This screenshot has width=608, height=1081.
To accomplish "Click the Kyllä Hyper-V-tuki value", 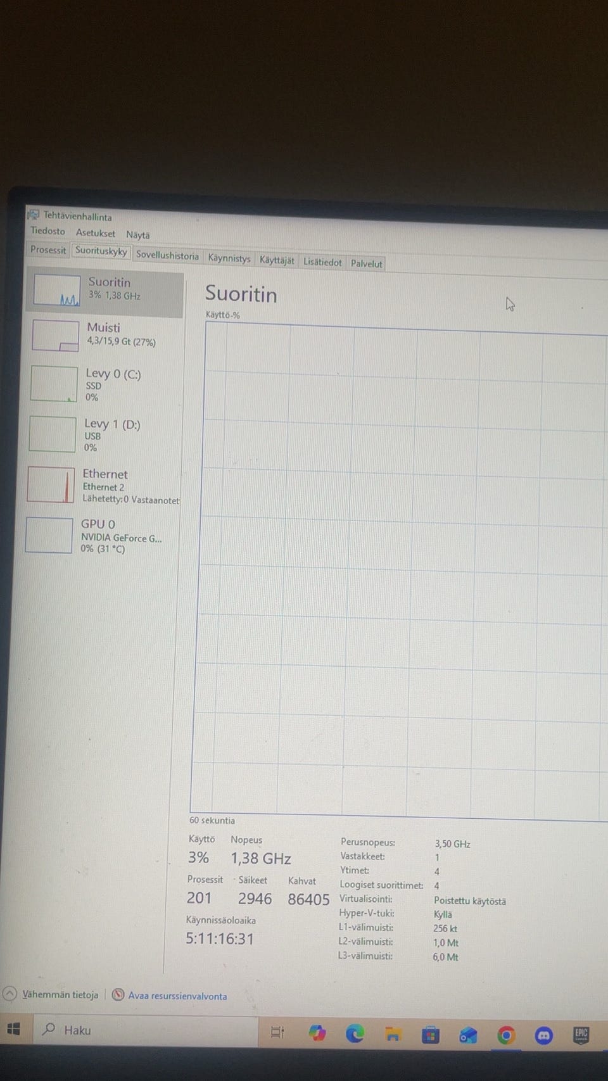I will [x=443, y=914].
